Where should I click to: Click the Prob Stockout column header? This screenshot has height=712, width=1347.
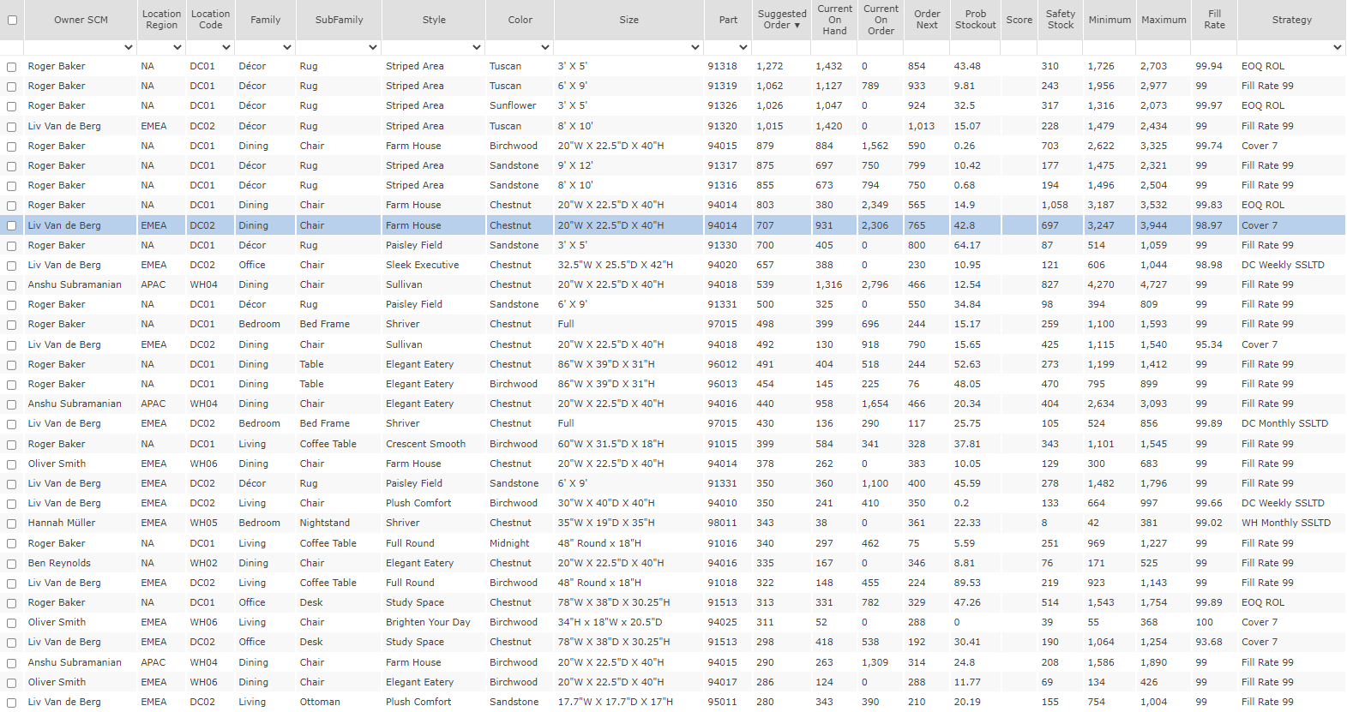pyautogui.click(x=975, y=20)
